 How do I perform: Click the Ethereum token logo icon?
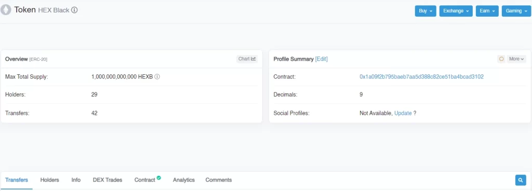[6, 10]
